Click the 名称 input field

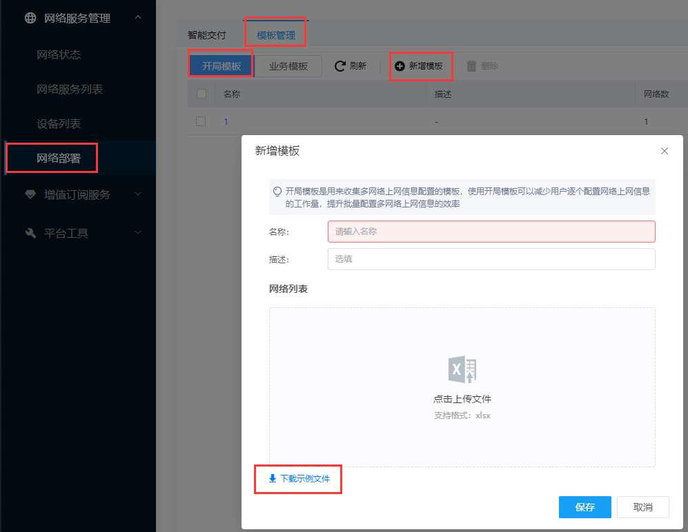[x=491, y=232]
